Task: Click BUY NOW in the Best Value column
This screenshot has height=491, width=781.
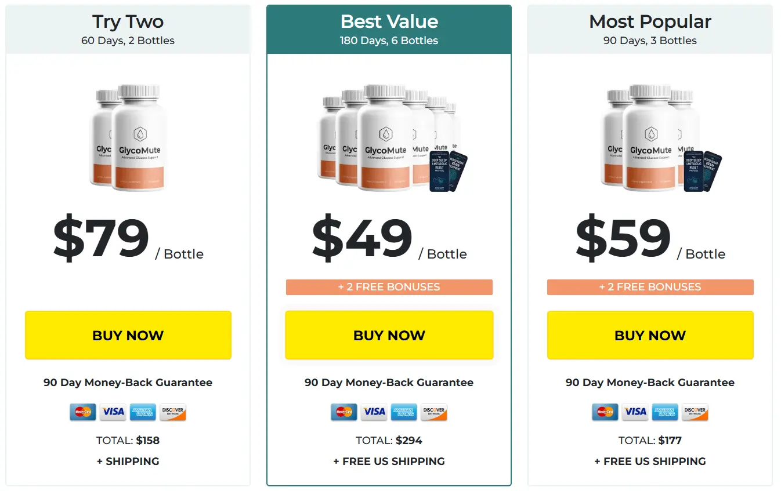Action: click(x=389, y=335)
